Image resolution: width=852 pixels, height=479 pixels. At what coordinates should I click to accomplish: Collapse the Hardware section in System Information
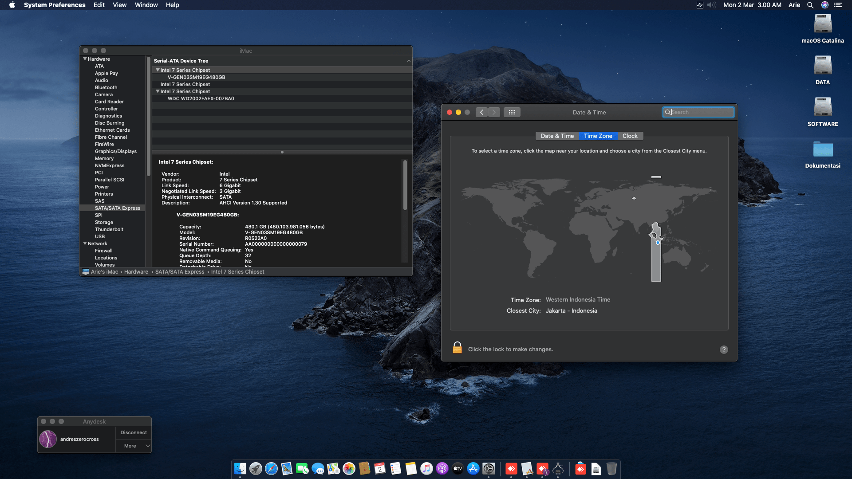pos(85,59)
